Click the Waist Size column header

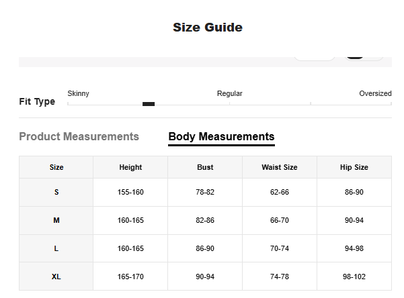click(x=279, y=168)
